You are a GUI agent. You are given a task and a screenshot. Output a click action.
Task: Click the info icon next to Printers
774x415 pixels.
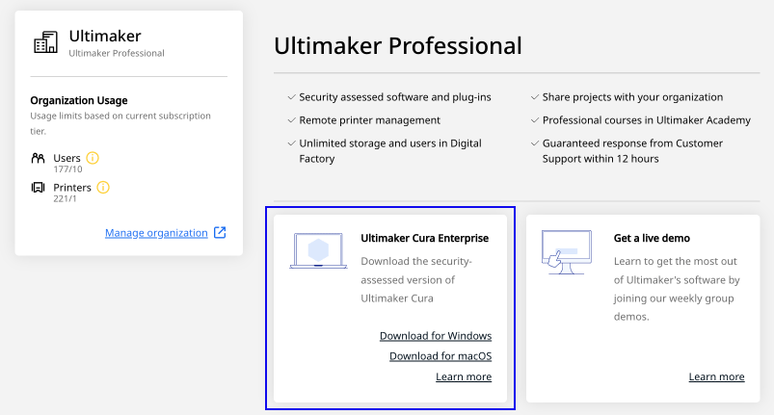coord(103,187)
